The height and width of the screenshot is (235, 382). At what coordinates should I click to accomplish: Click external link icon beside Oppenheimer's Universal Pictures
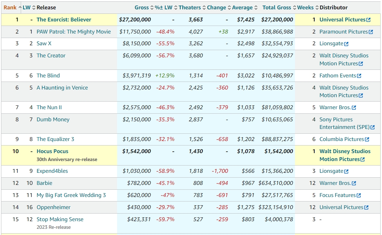[366, 208]
